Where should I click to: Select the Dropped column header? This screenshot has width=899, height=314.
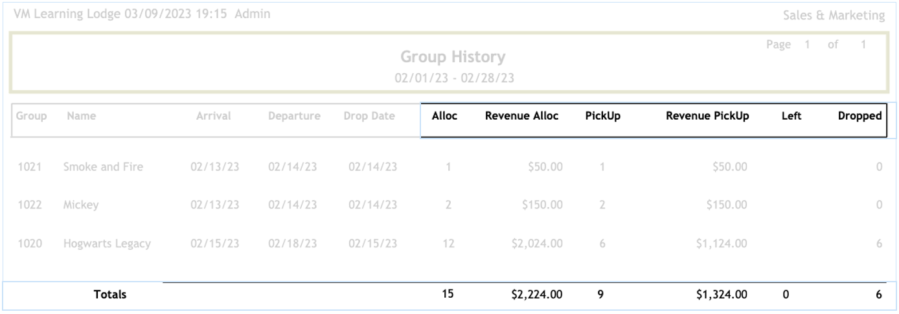[859, 117]
